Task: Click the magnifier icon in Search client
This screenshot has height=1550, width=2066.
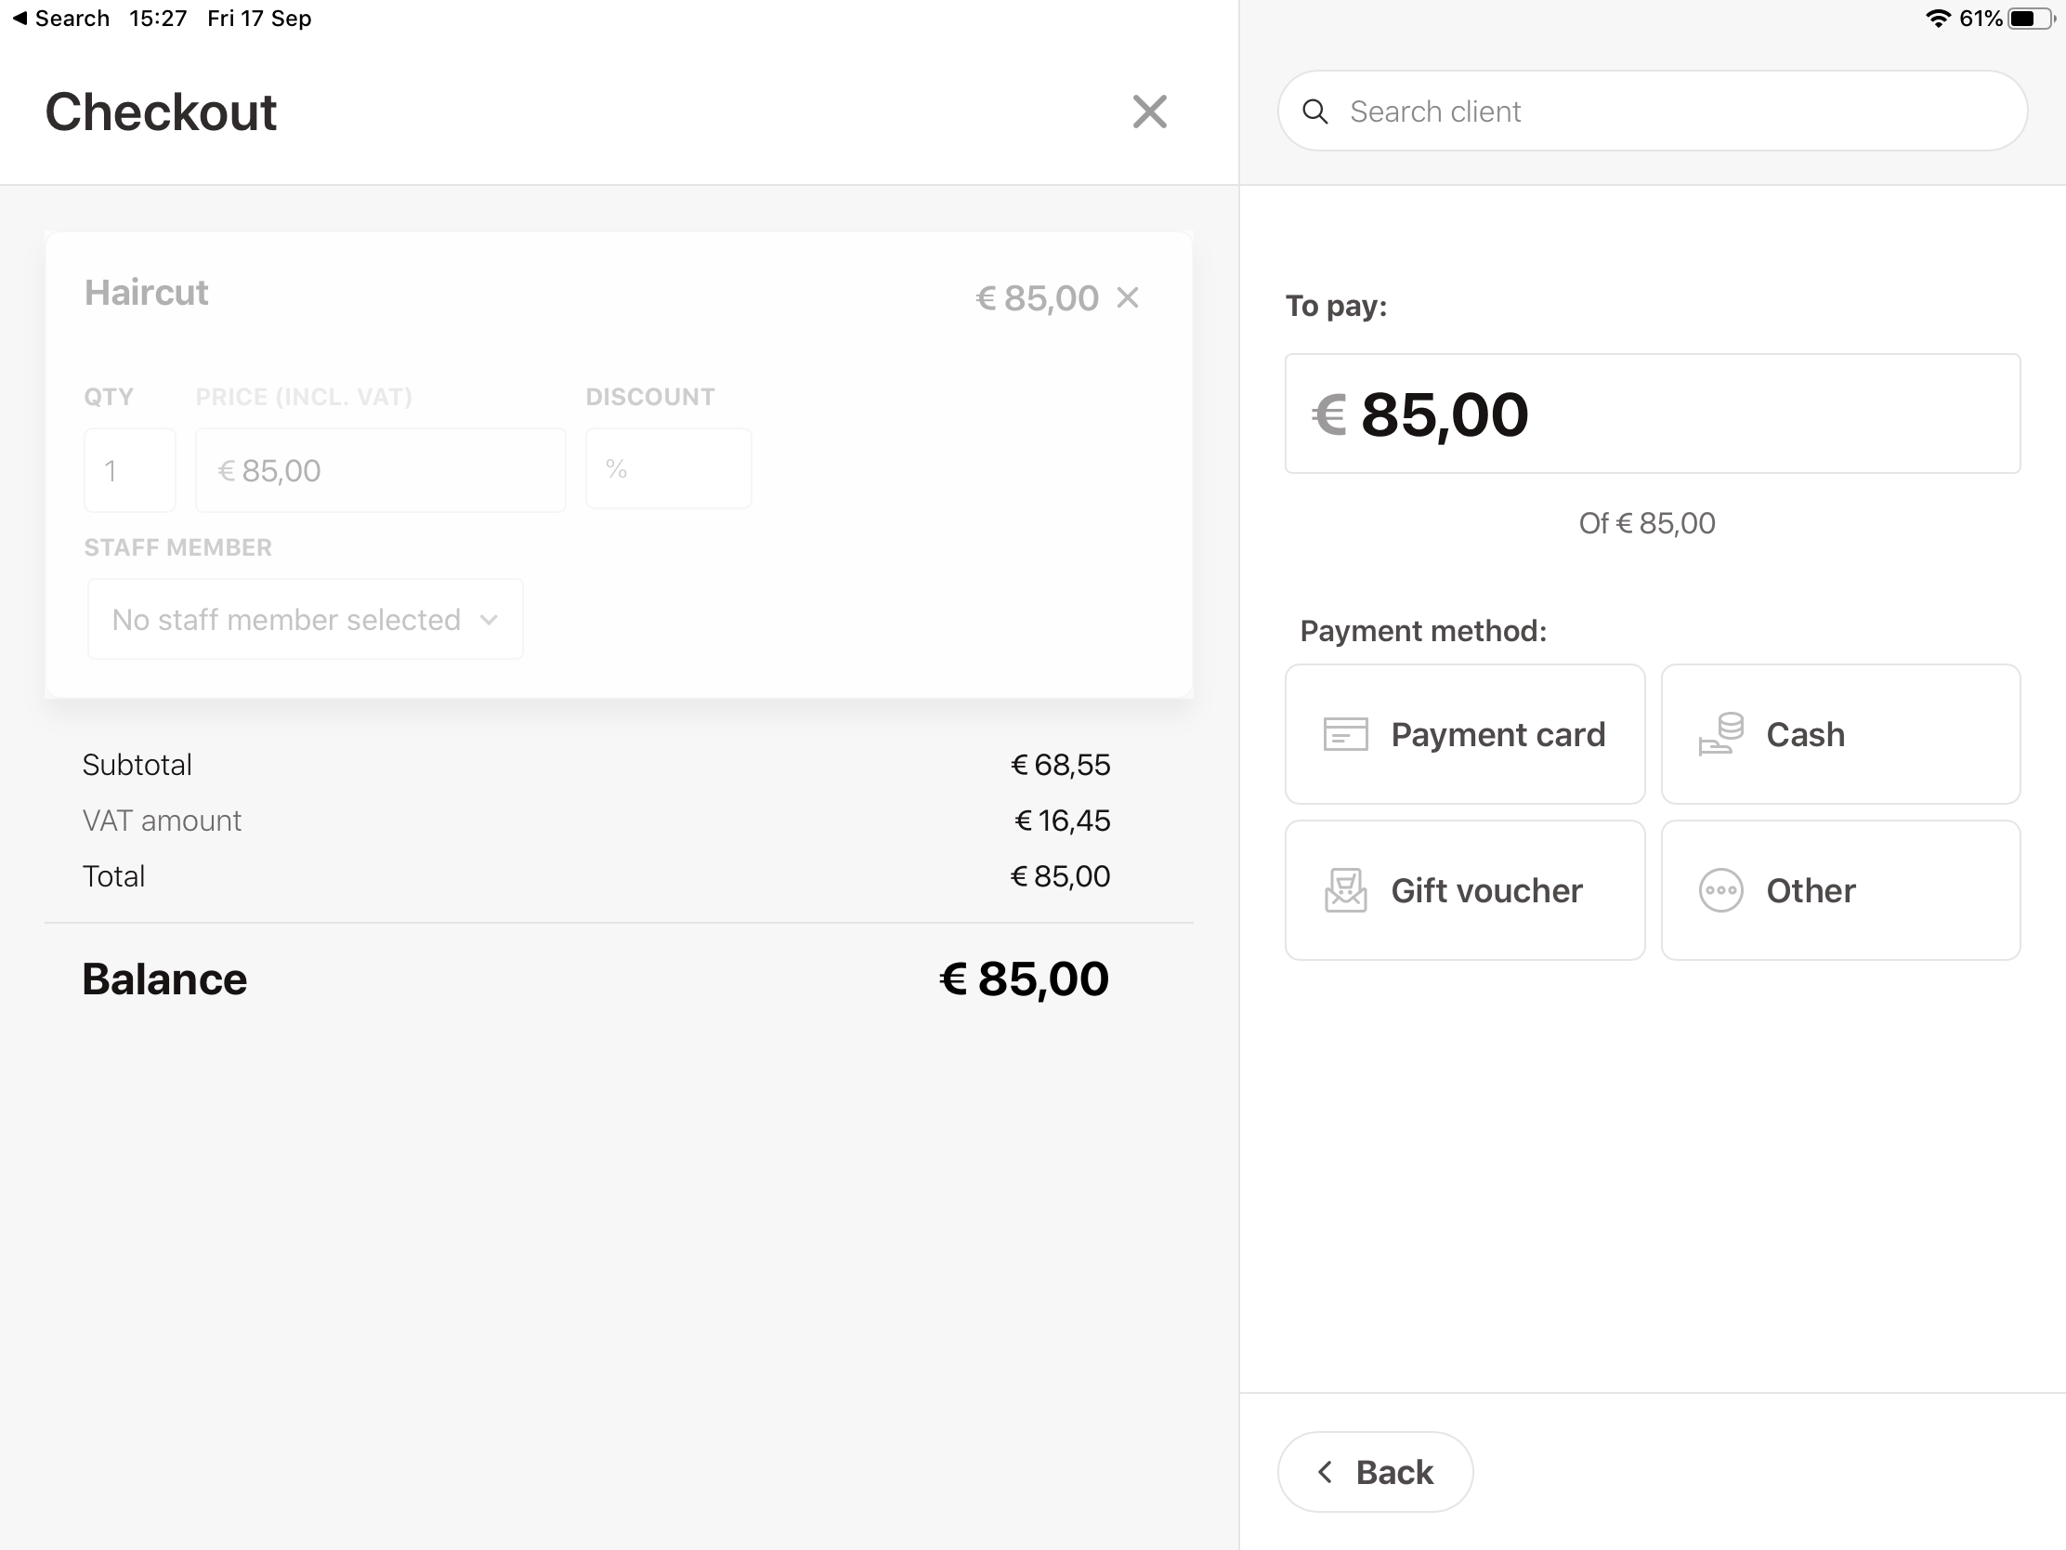Action: coord(1315,112)
